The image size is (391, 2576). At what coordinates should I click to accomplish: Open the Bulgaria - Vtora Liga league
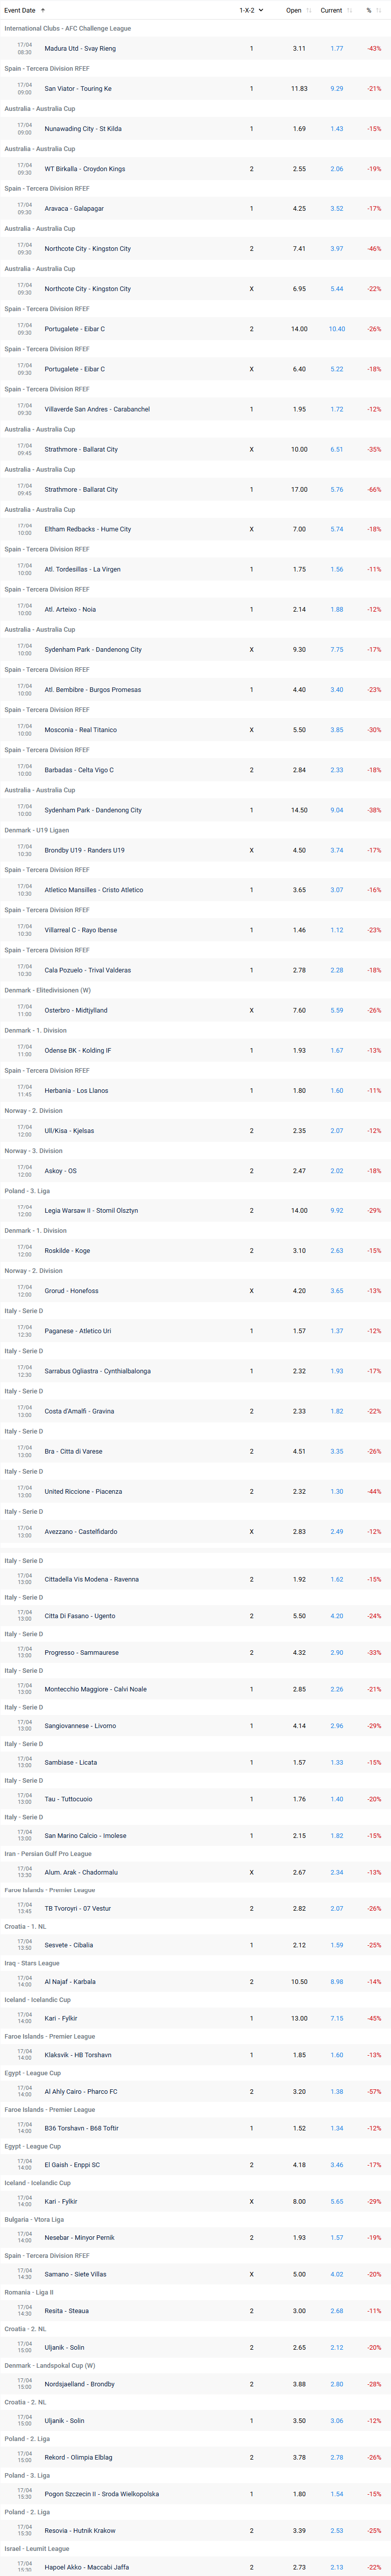click(x=34, y=2219)
